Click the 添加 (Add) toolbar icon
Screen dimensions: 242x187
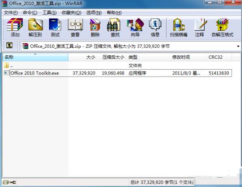coord(15,28)
